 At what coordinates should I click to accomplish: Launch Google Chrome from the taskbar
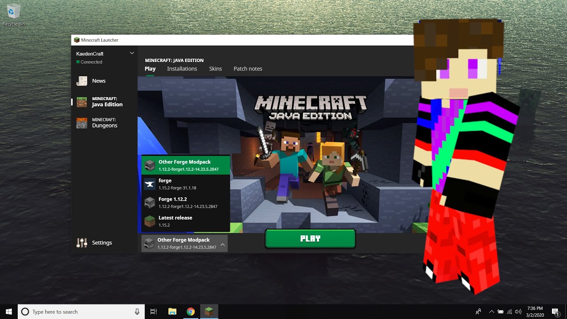[x=190, y=311]
